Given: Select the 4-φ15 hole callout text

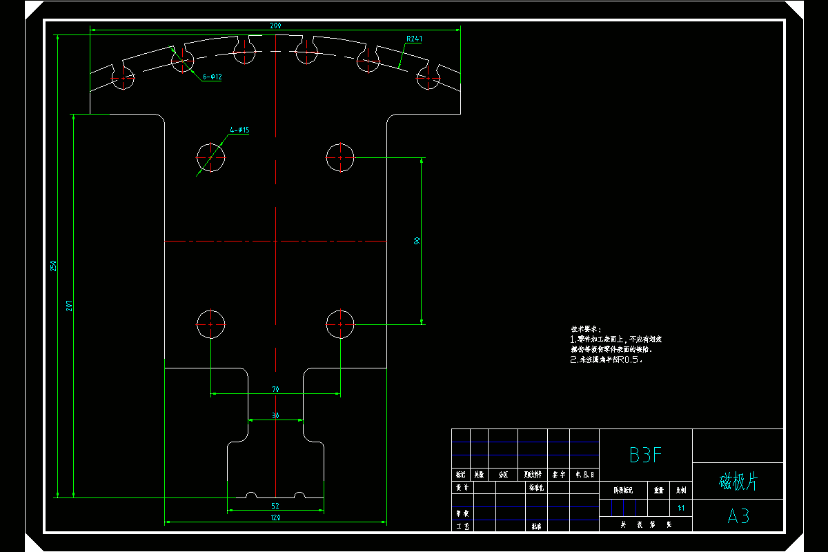Looking at the screenshot, I should pyautogui.click(x=239, y=130).
